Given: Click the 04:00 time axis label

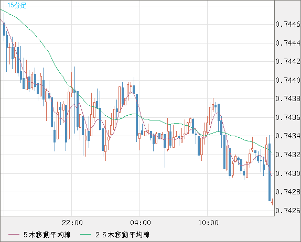Looking at the screenshot, I should pos(141,223).
